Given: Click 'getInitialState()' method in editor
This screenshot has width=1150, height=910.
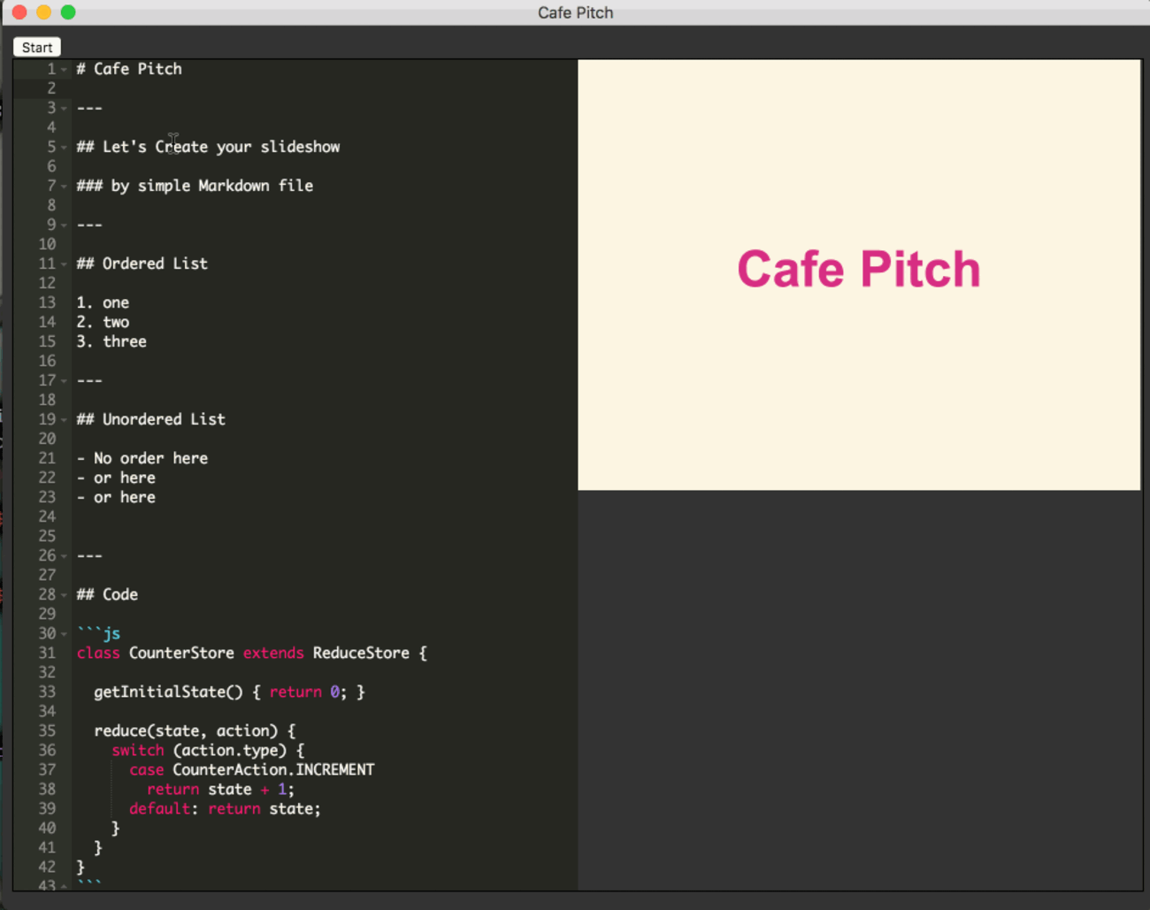Looking at the screenshot, I should click(167, 692).
